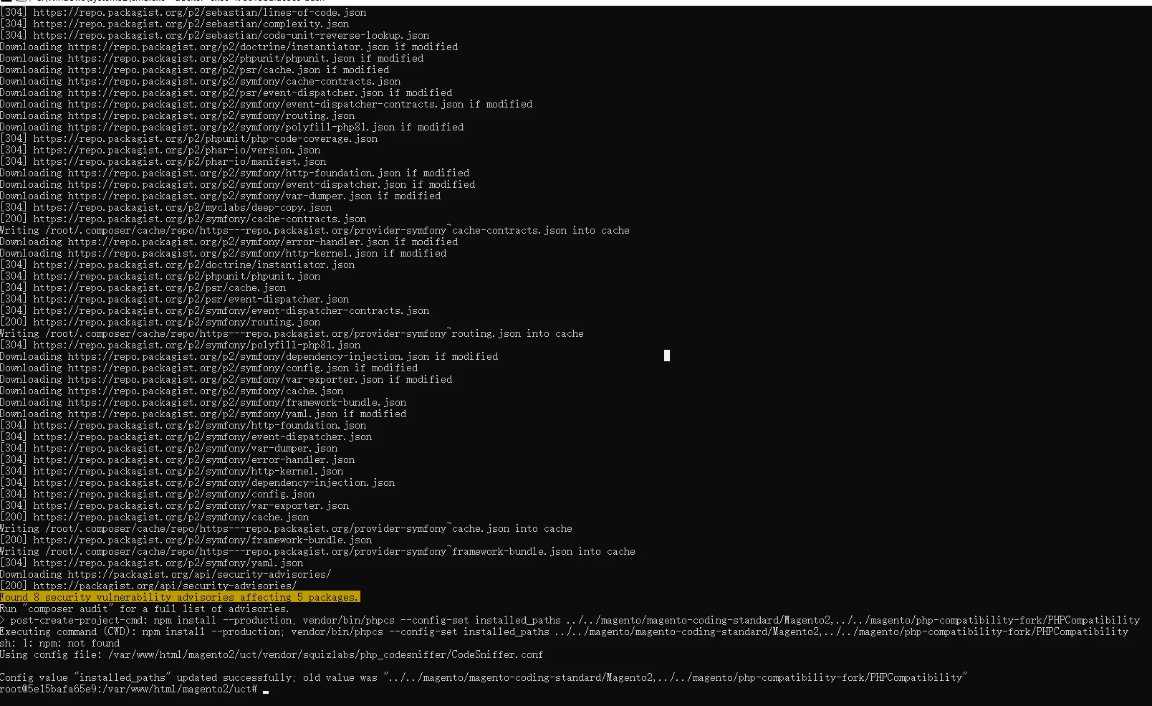Click the [304] phpunit/phpunit.json line
1152x706 pixels.
(160, 276)
